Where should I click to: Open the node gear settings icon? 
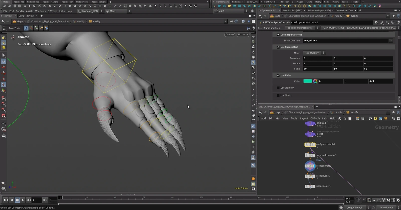click(376, 22)
